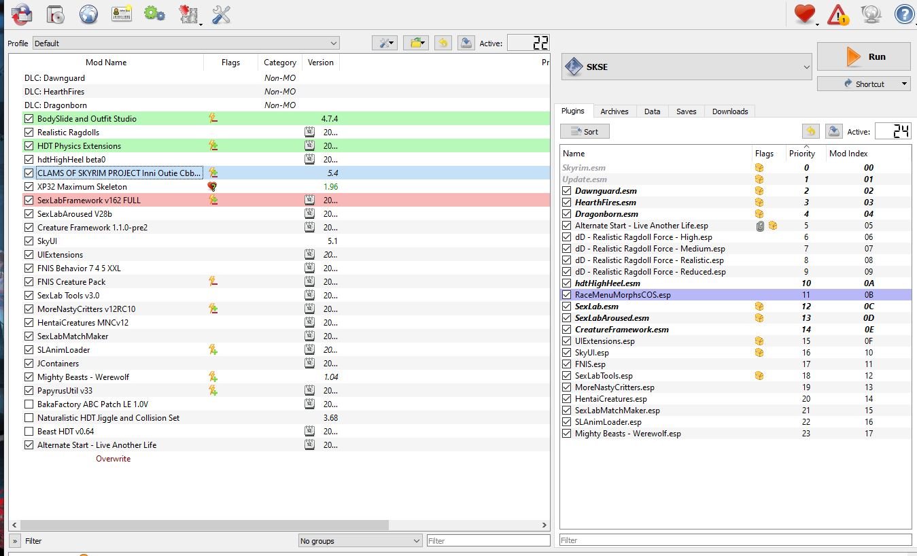Open the SKSE executable dropdown
This screenshot has width=917, height=556.
tap(687, 67)
